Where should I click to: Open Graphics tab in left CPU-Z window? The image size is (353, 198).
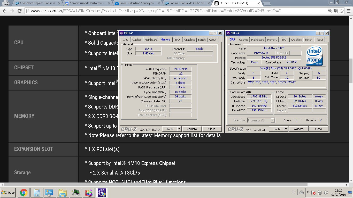click(x=189, y=40)
